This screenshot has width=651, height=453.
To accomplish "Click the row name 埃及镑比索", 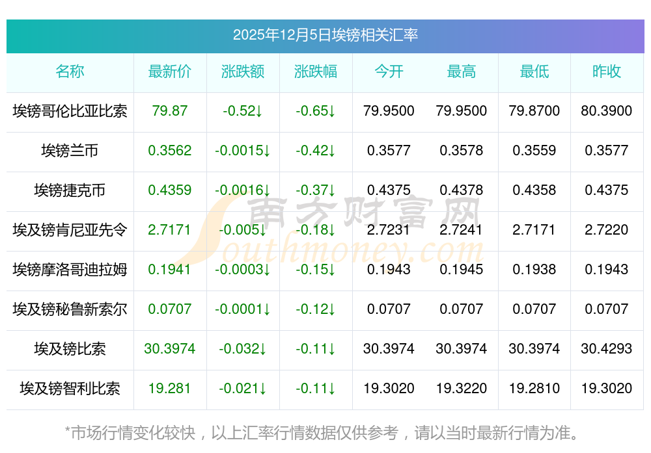I will [70, 349].
